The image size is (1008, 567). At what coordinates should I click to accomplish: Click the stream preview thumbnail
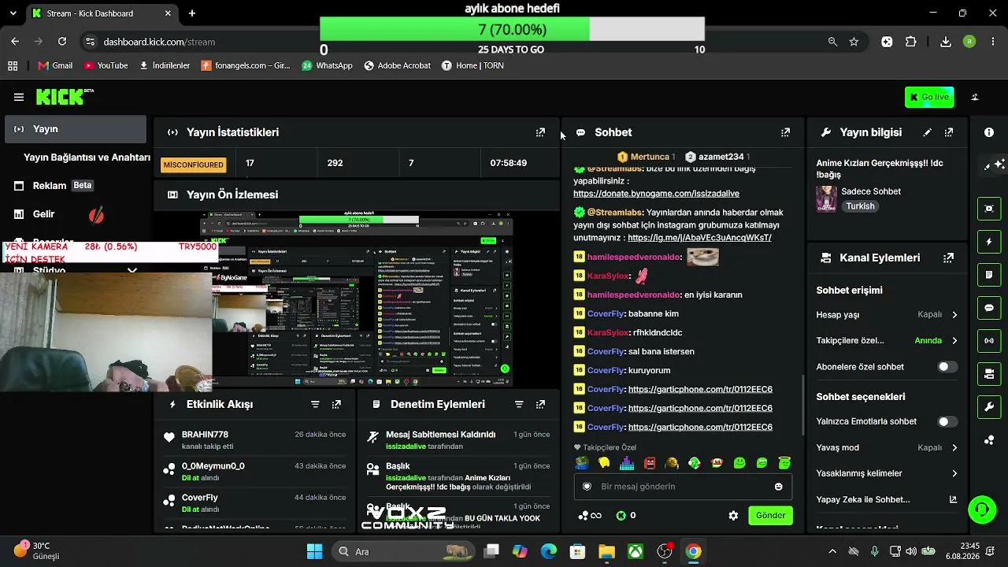click(357, 299)
